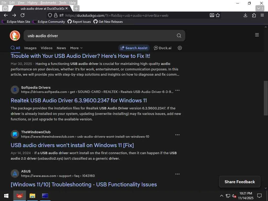Open Duck.ai chat
This screenshot has width=268, height=201.
(x=162, y=48)
